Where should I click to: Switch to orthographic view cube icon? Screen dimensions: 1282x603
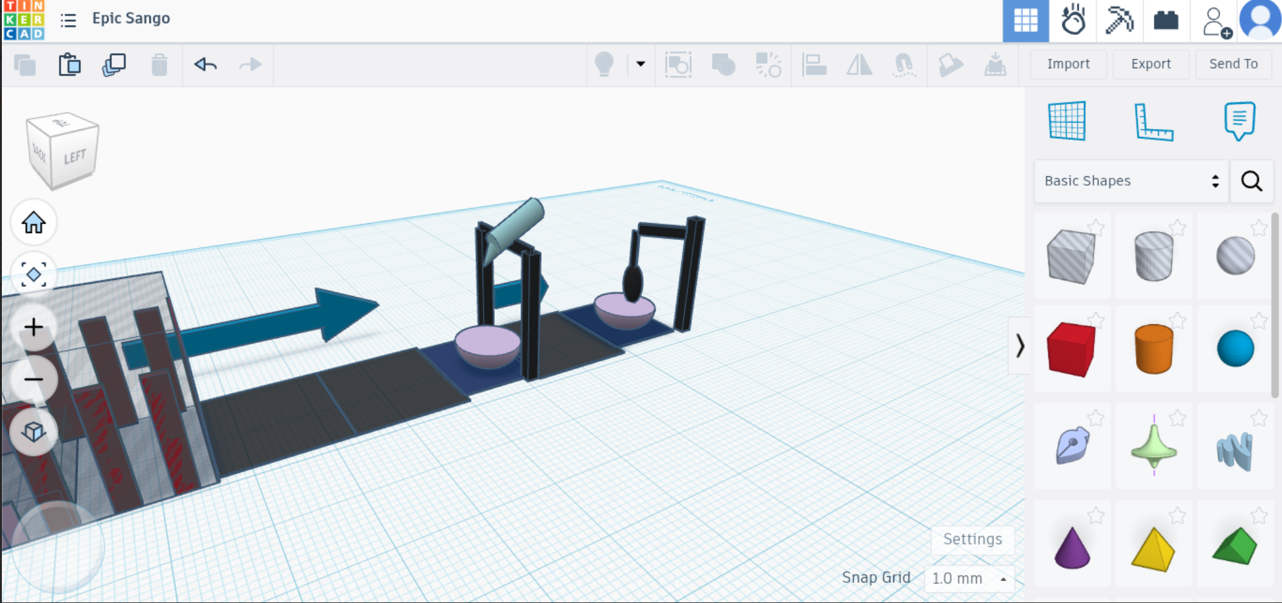point(34,432)
